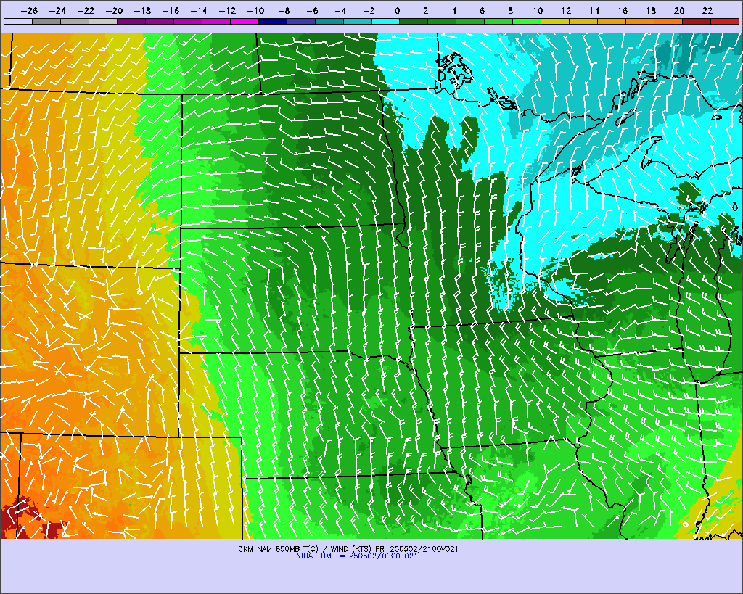The image size is (743, 594).
Task: Click the legend label reading 22
Action: pyautogui.click(x=707, y=11)
